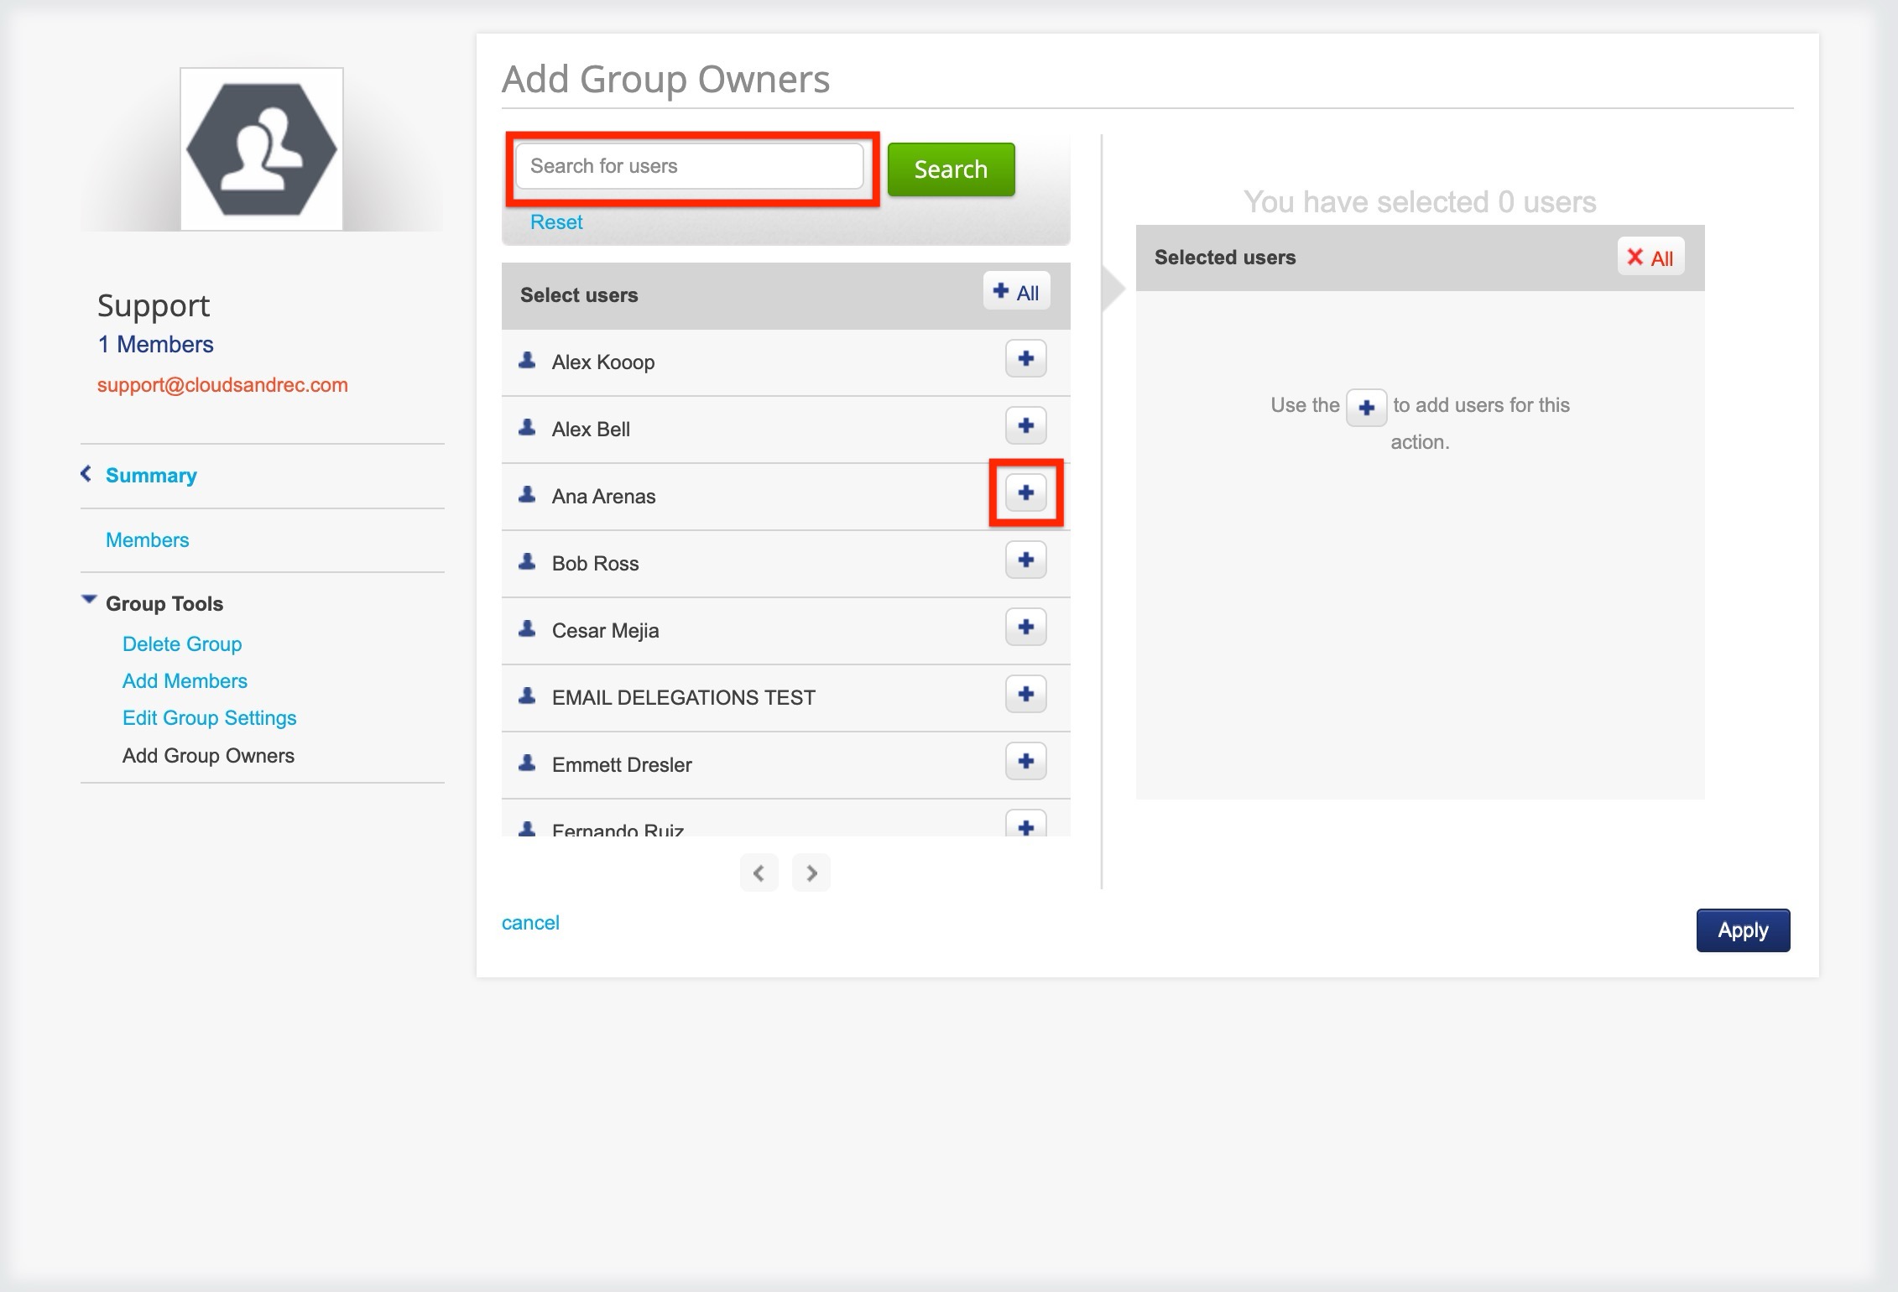1898x1292 pixels.
Task: Click support@cloudsandrec.com email address
Action: [x=222, y=385]
